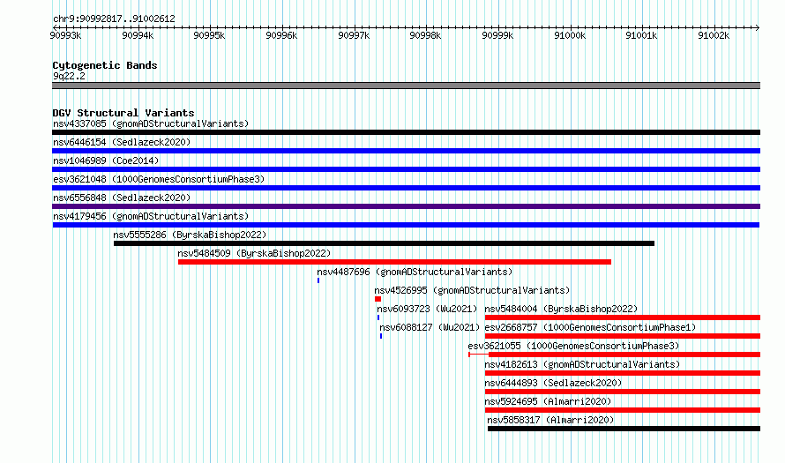Select the black nsv4337085 variant bar
The width and height of the screenshot is (785, 463).
406,132
